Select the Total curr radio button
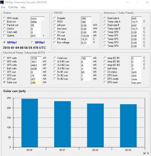The height and width of the screenshot is (156, 151). [55, 58]
